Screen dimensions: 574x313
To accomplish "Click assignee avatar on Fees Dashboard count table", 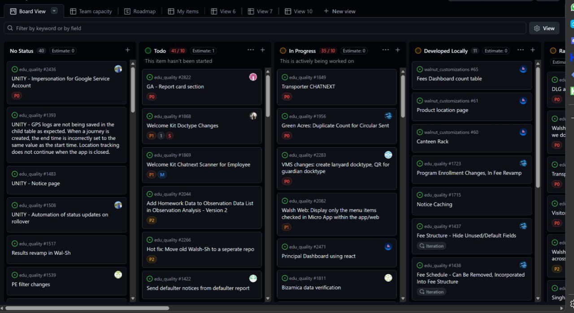I will click(523, 70).
